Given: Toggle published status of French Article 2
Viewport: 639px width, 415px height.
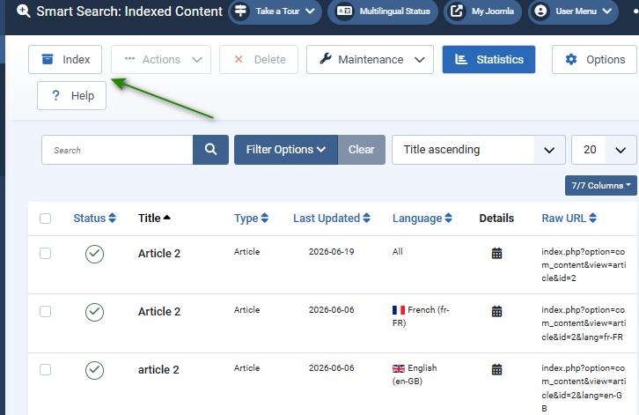Looking at the screenshot, I should (x=94, y=312).
